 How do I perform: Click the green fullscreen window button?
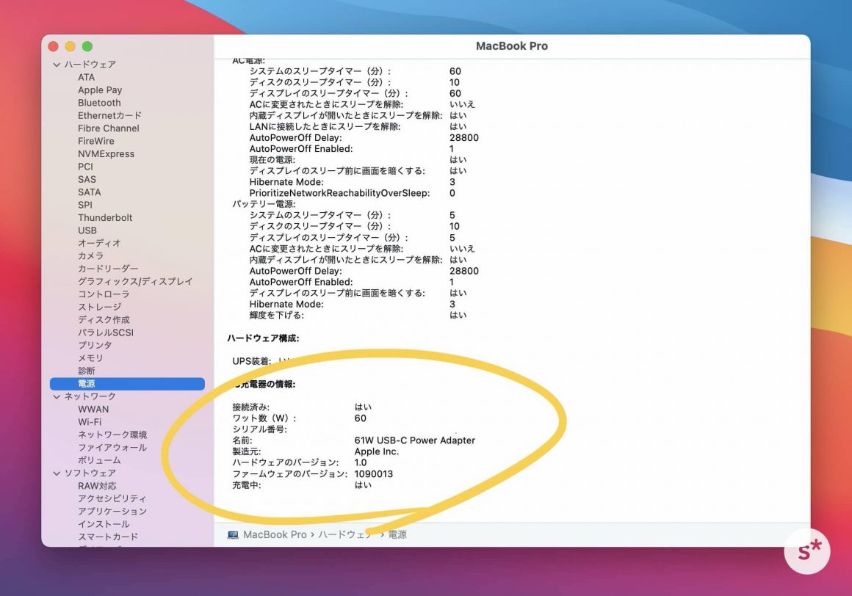[x=87, y=46]
